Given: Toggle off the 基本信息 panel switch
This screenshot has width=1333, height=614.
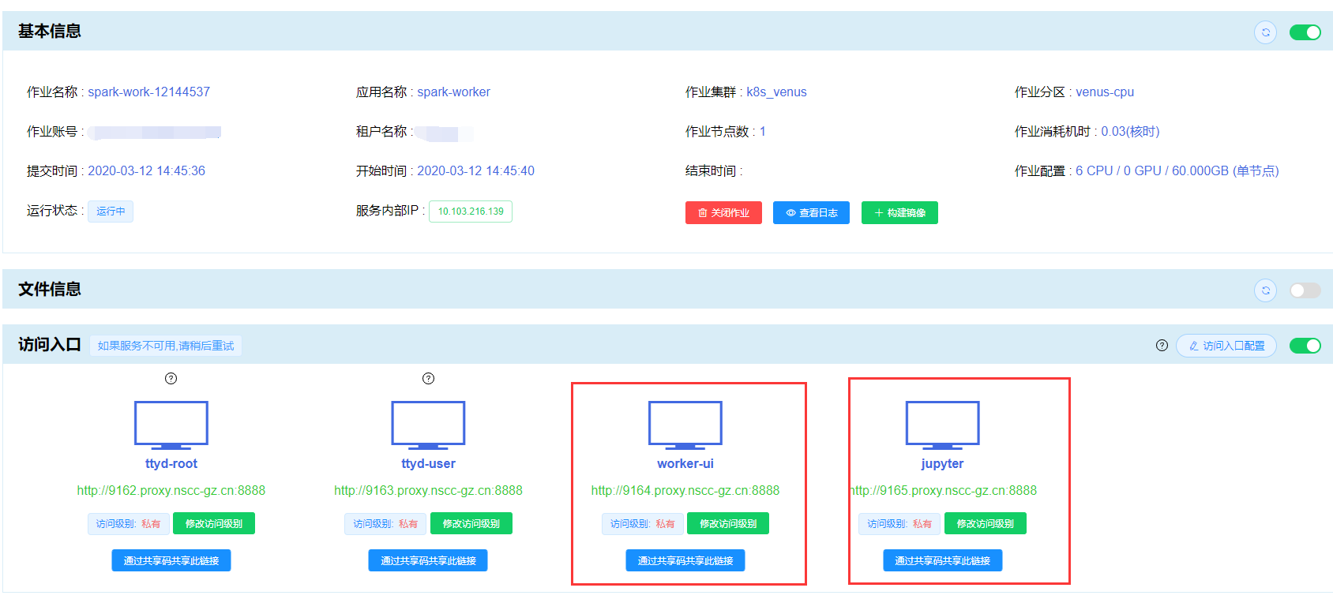Looking at the screenshot, I should pyautogui.click(x=1305, y=32).
